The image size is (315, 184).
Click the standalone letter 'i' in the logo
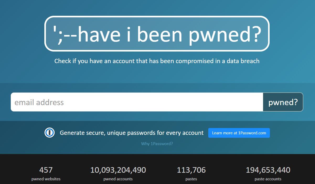(129, 34)
